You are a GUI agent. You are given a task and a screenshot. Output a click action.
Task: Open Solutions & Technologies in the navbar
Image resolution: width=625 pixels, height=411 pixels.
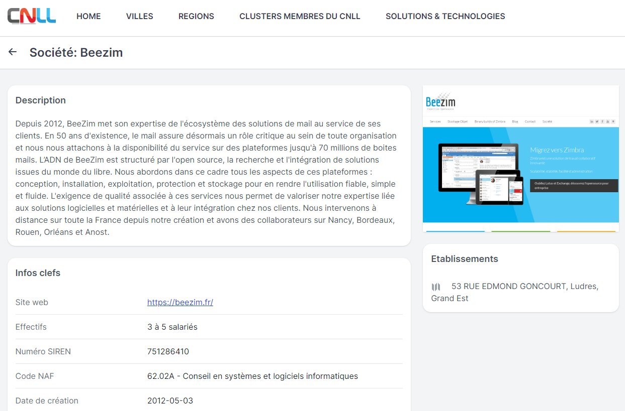[x=445, y=16]
